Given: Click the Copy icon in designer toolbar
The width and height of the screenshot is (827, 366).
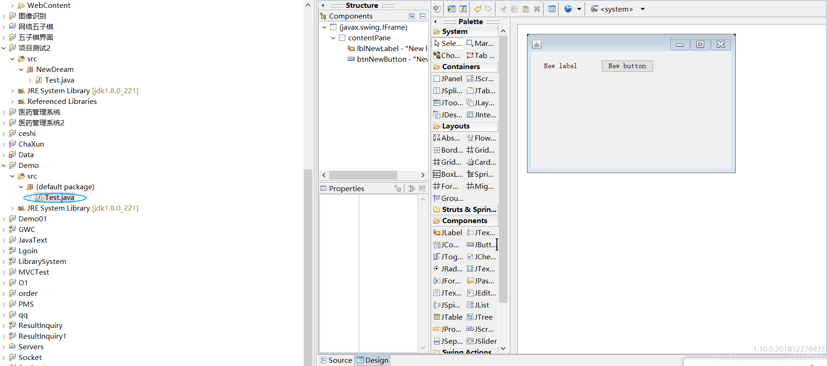Looking at the screenshot, I should [515, 9].
